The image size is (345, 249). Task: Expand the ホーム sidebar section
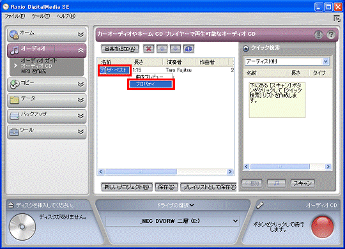(x=80, y=34)
